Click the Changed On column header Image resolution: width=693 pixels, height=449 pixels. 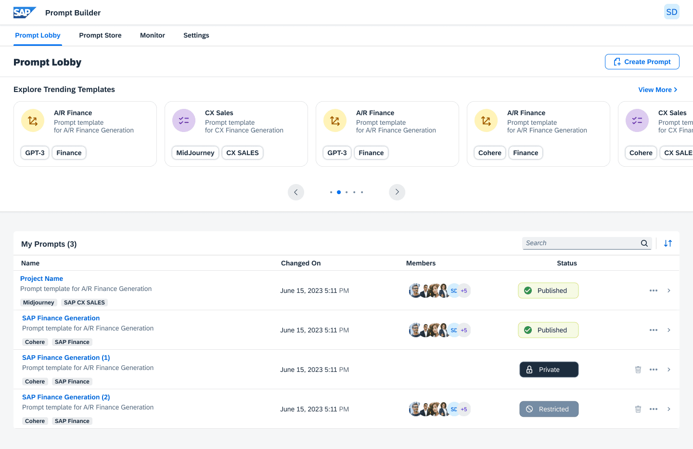click(x=301, y=263)
